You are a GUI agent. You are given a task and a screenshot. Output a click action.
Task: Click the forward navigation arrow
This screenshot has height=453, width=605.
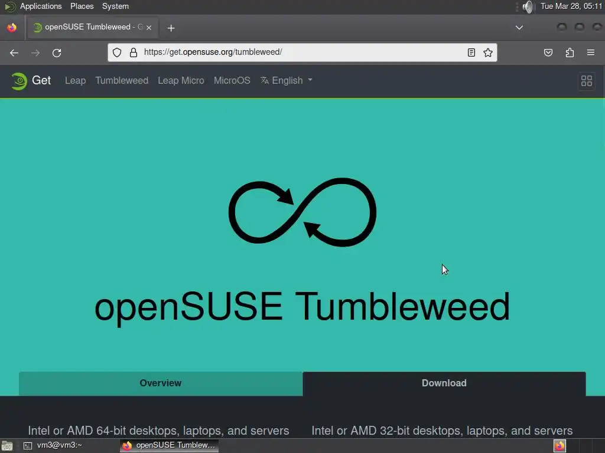[35, 52]
